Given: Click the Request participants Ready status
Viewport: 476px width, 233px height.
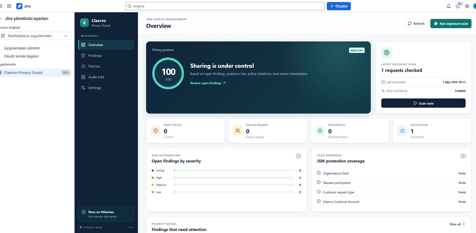Looking at the screenshot, I should pos(462,183).
